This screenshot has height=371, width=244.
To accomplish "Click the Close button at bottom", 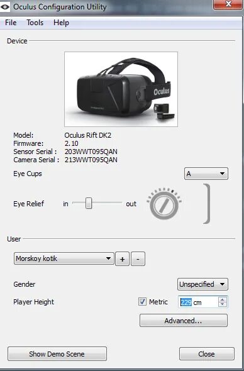I will (x=207, y=354).
